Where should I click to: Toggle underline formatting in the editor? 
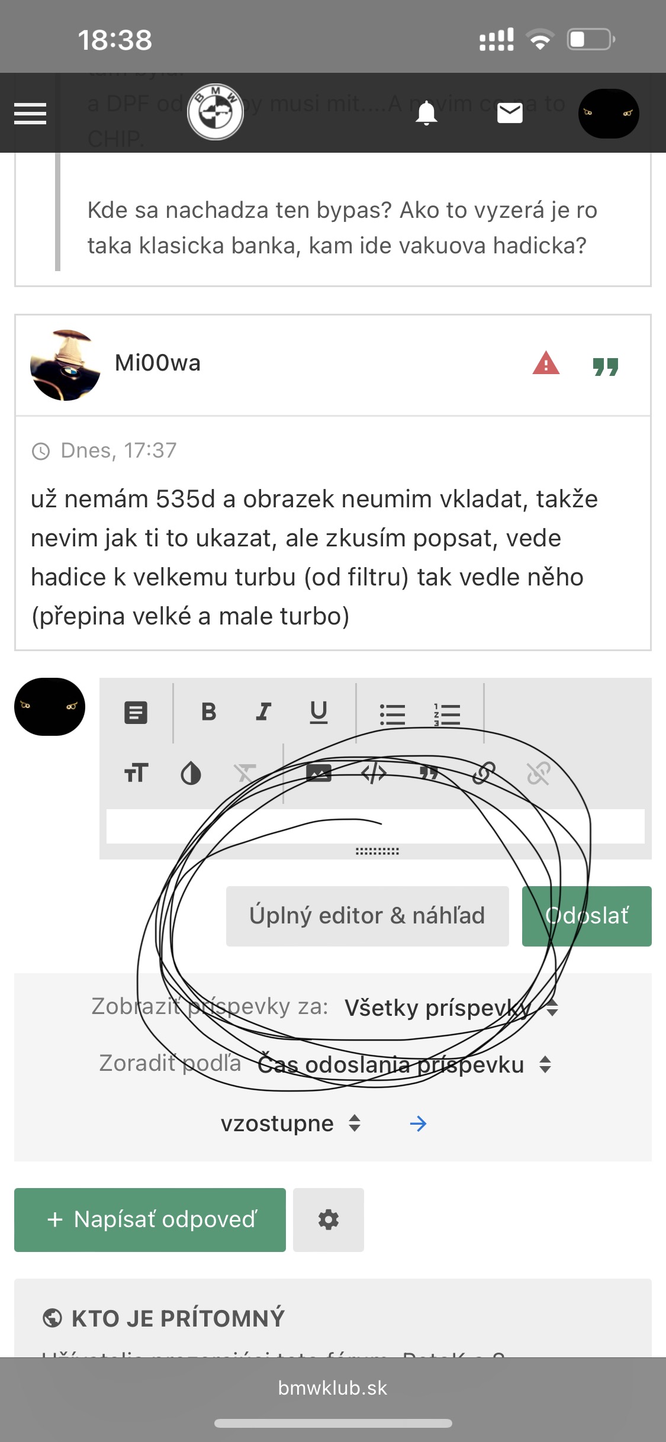tap(318, 712)
